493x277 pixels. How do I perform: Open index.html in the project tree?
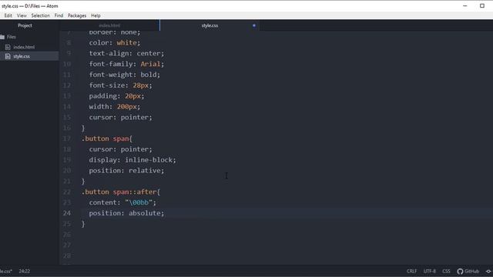pyautogui.click(x=24, y=47)
